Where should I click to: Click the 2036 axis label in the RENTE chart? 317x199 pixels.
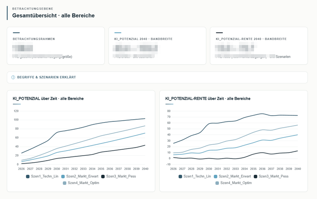coord(262,169)
